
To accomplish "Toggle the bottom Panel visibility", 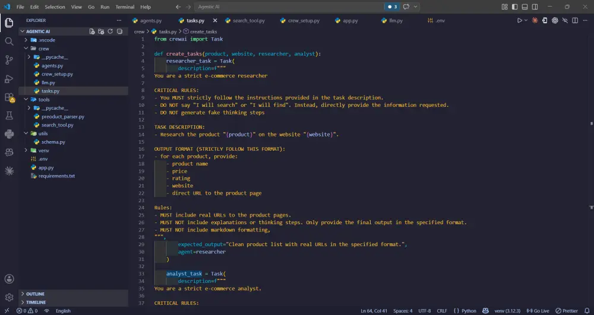I will click(525, 7).
